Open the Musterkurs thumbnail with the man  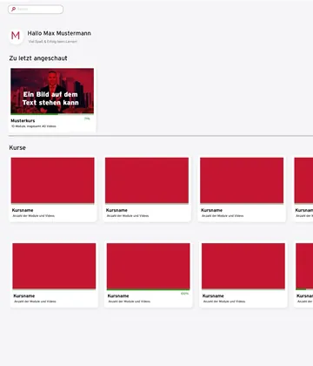click(52, 91)
